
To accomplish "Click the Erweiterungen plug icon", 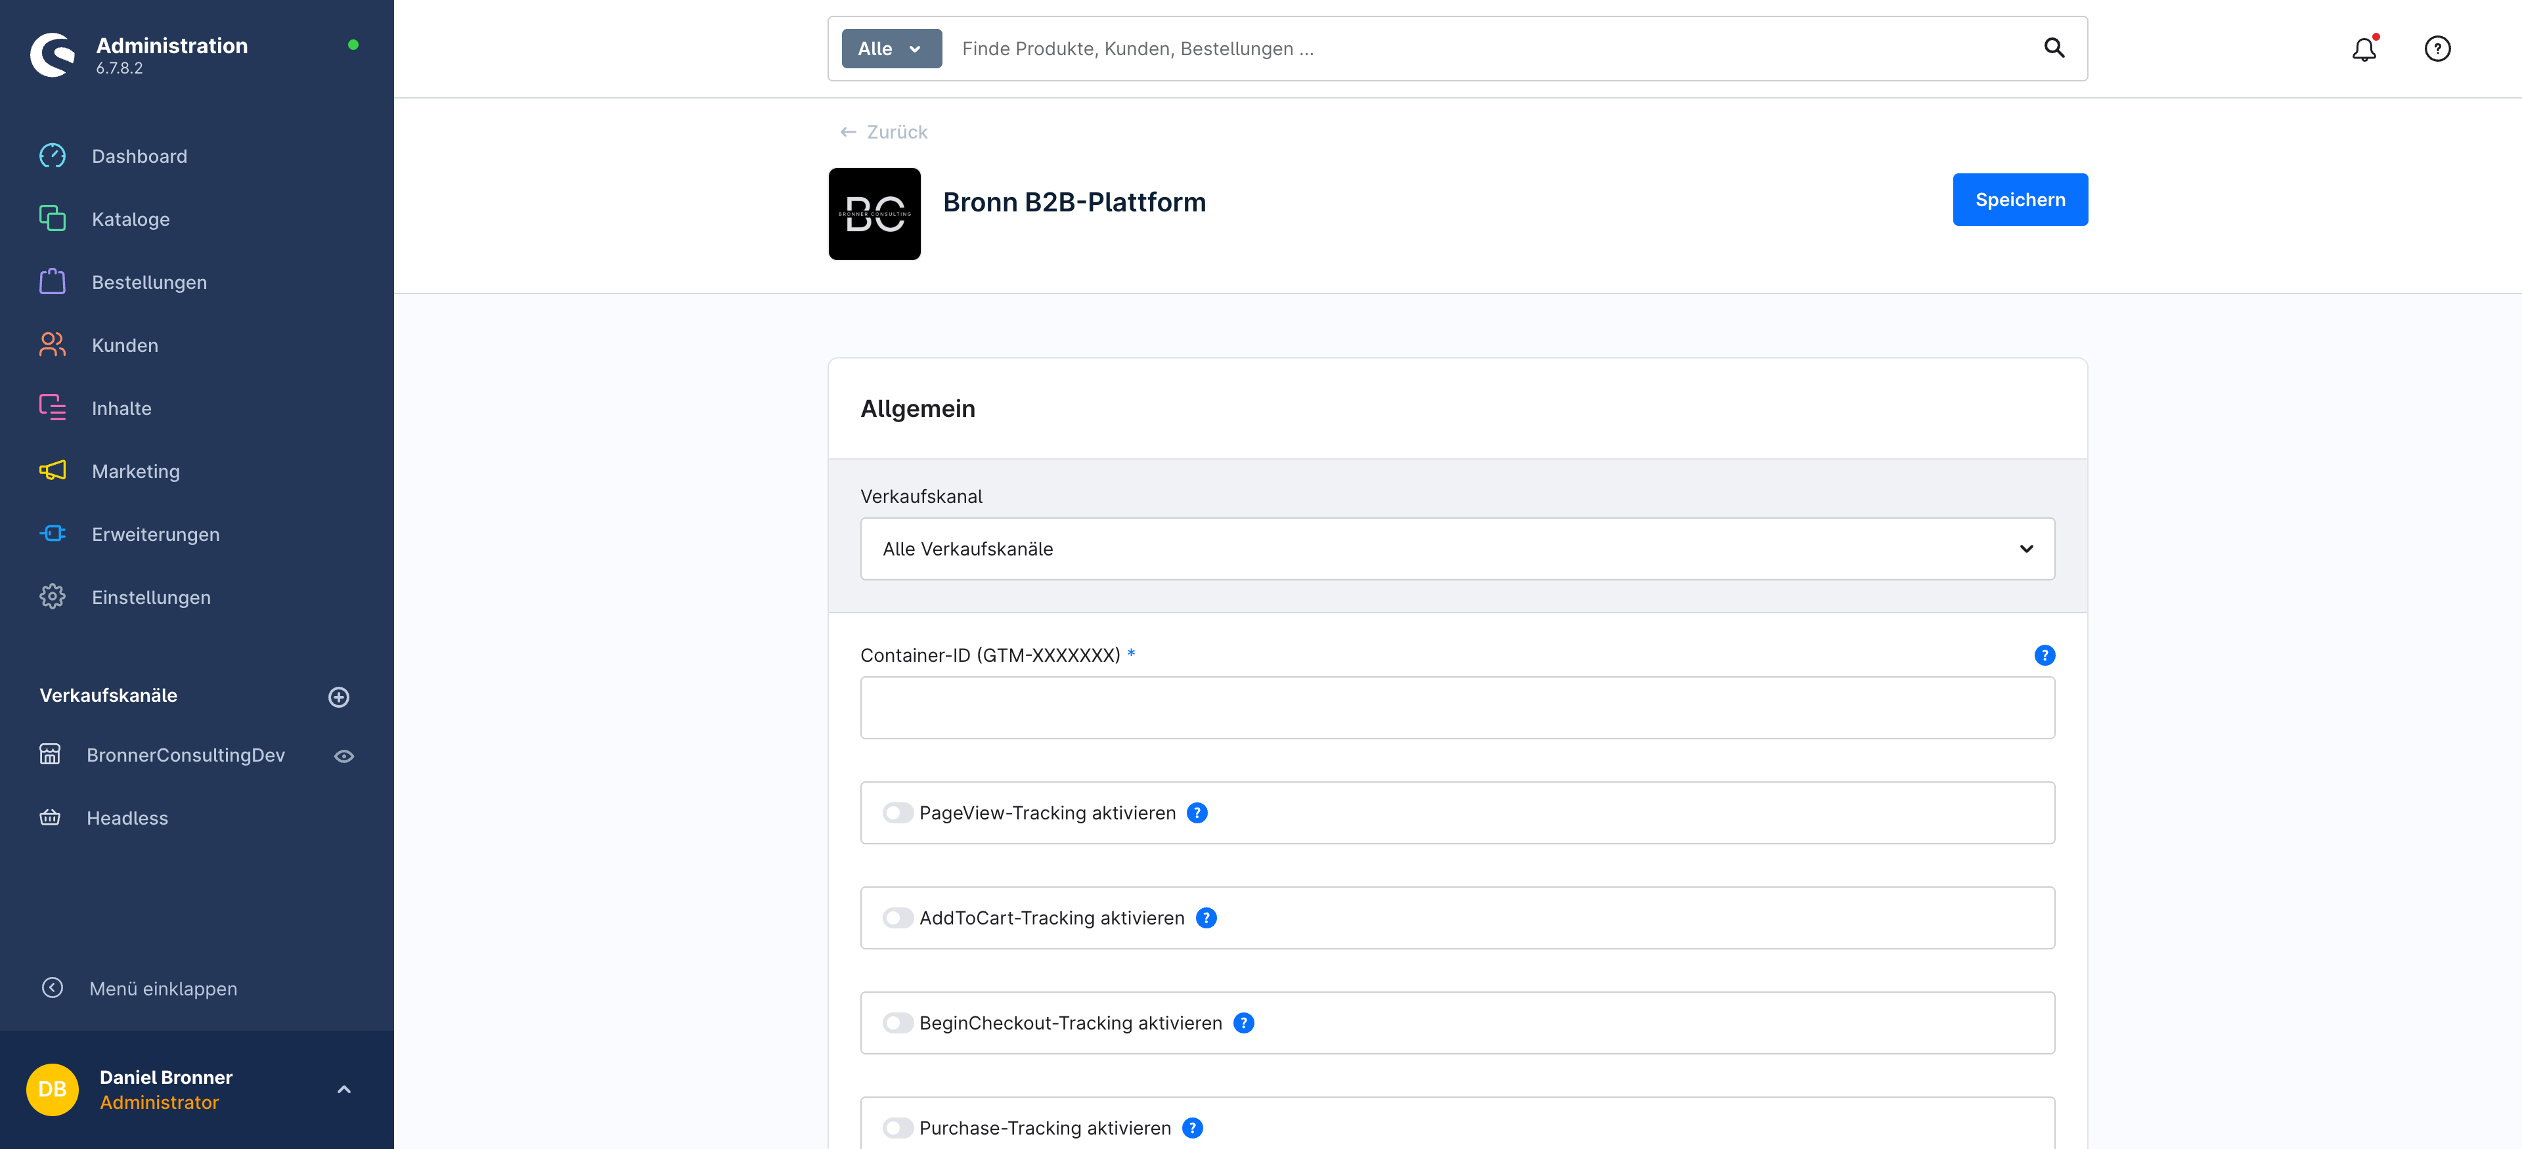I will pos(53,533).
